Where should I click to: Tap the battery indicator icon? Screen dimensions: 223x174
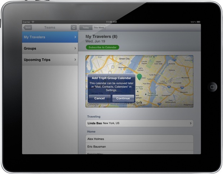[x=199, y=22]
